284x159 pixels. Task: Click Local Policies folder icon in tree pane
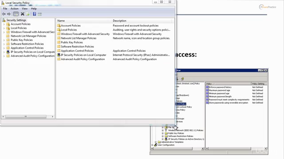pos(8,28)
